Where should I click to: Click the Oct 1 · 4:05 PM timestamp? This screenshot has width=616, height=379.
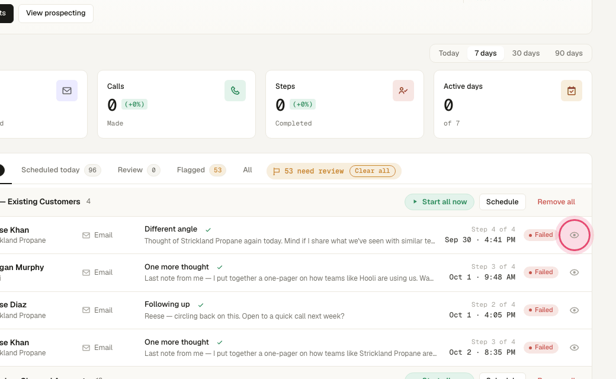482,315
